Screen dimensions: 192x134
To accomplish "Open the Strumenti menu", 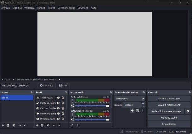I will (83, 8).
